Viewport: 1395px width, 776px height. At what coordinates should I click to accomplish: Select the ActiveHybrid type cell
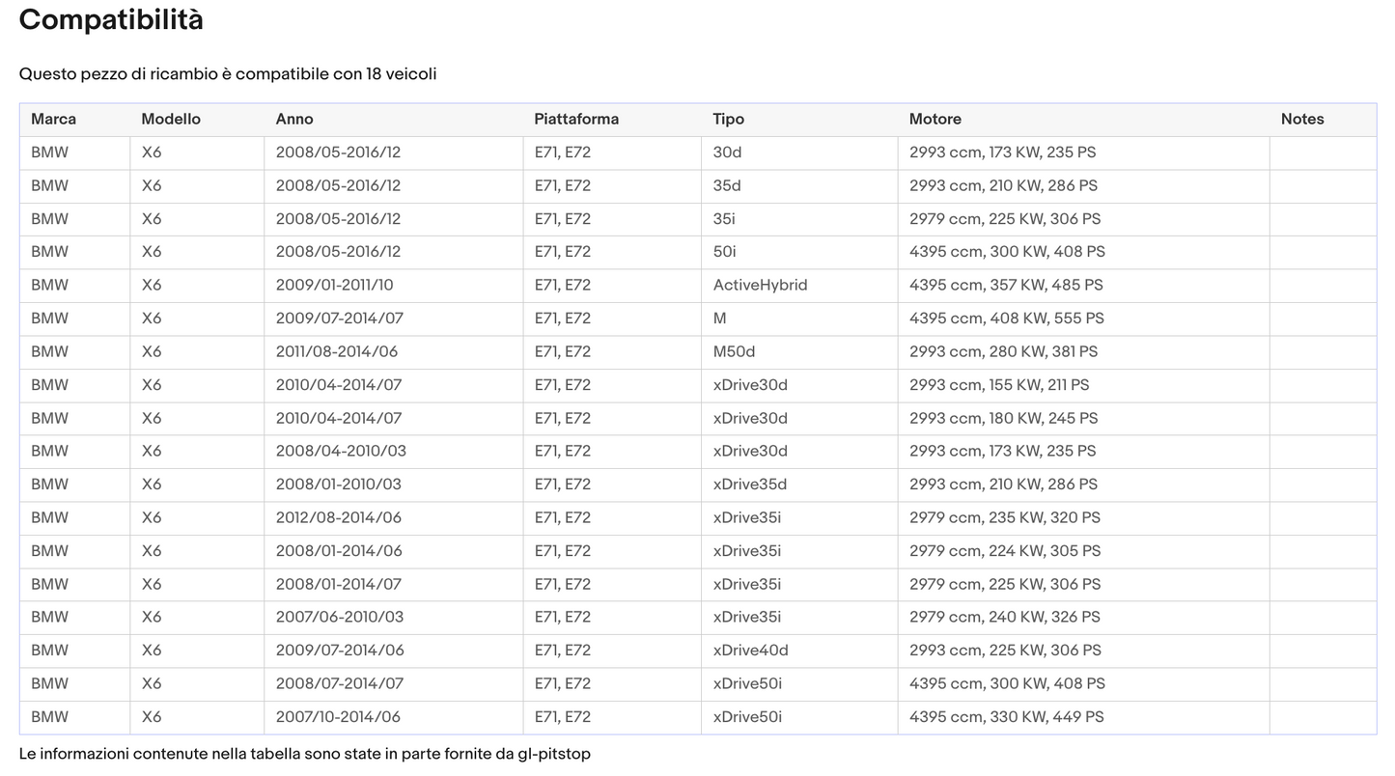[x=761, y=286]
